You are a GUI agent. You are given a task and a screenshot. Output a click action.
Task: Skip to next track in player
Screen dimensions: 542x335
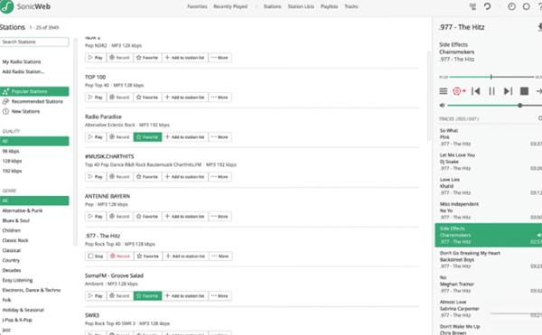pyautogui.click(x=508, y=91)
